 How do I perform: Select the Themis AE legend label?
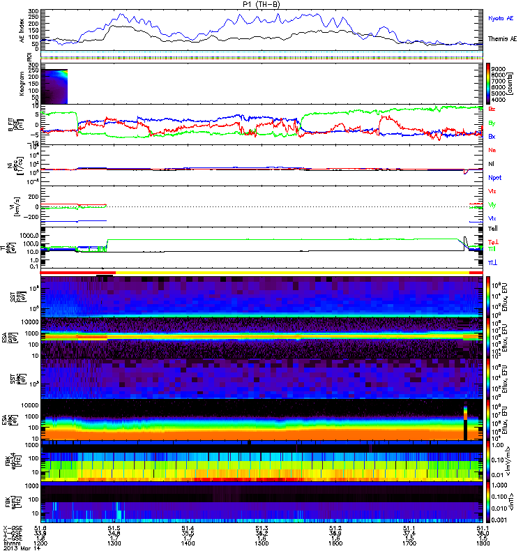tap(502, 39)
